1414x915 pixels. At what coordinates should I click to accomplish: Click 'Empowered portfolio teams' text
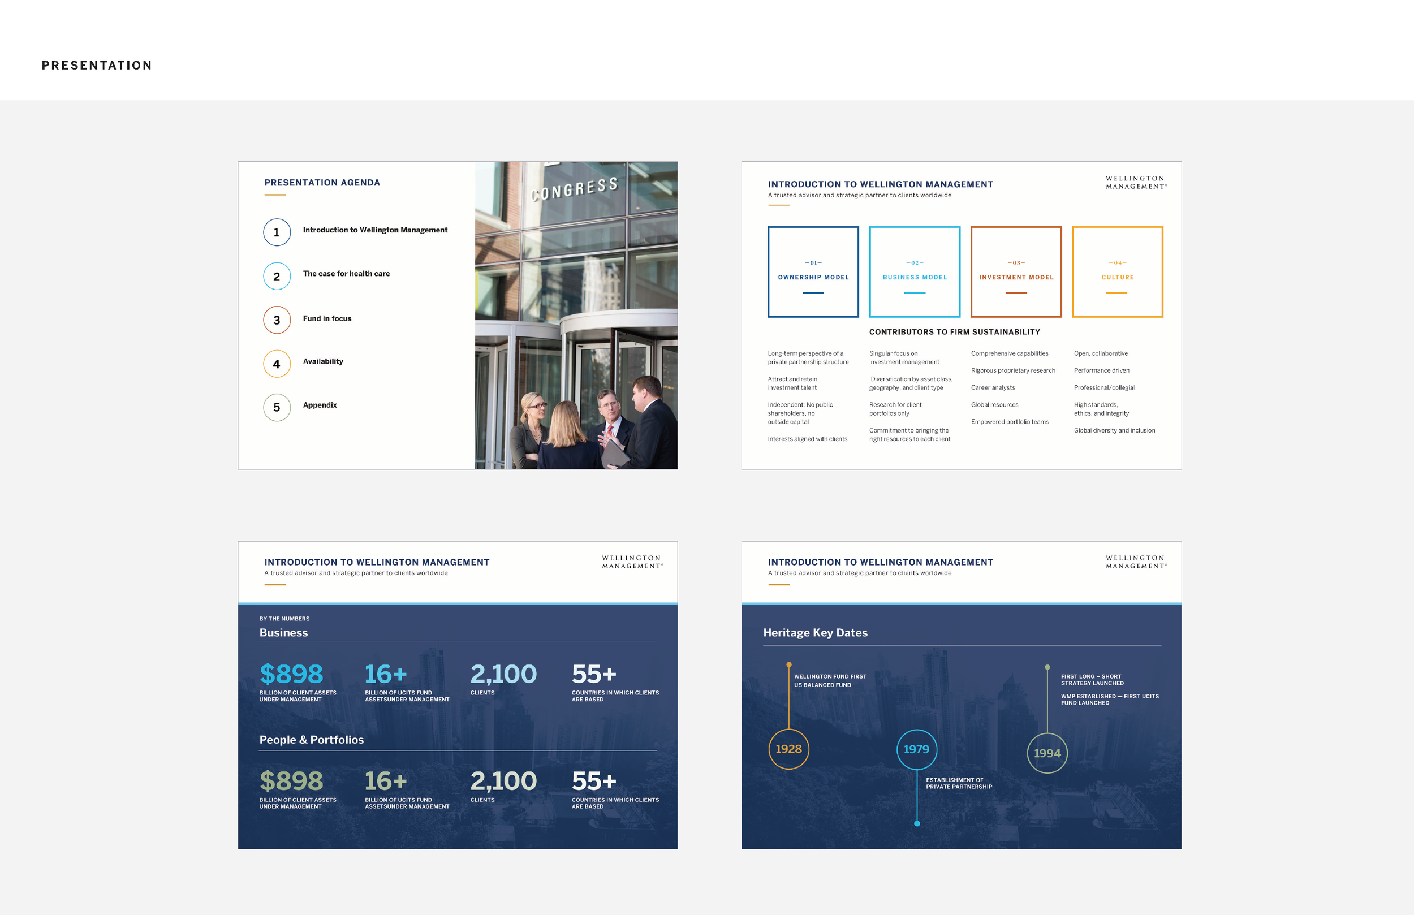click(x=1010, y=422)
